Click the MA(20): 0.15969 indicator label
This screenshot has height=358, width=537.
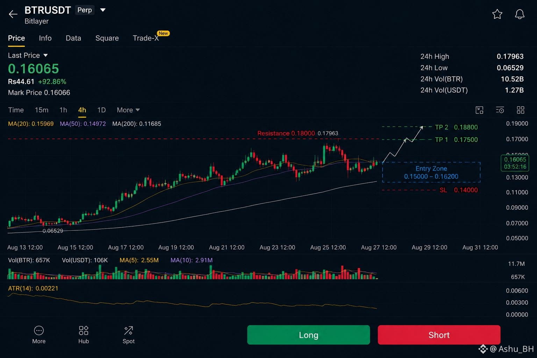click(31, 124)
